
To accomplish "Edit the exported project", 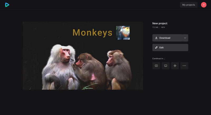I will click(x=170, y=48).
